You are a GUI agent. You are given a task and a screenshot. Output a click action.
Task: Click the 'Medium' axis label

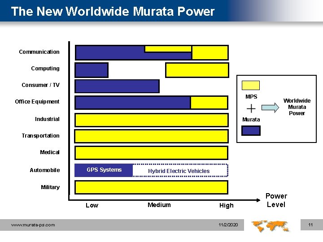coord(159,205)
